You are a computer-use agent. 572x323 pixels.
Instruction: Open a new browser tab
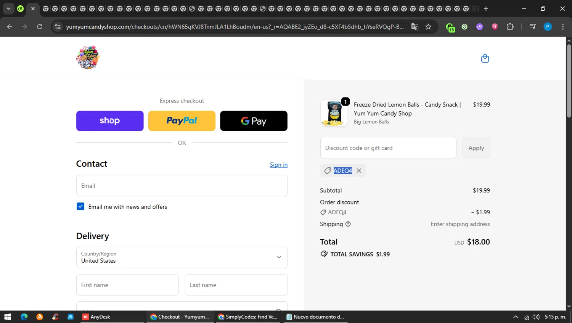tap(486, 8)
